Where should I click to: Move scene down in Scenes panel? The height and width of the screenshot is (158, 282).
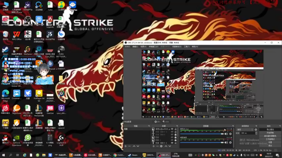point(138,146)
